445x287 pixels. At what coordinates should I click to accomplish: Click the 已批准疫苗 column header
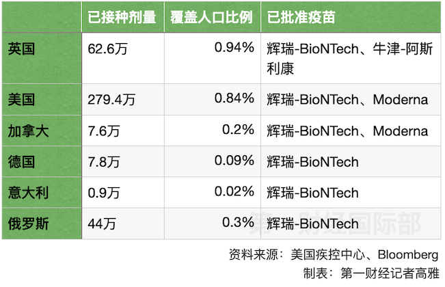click(351, 17)
